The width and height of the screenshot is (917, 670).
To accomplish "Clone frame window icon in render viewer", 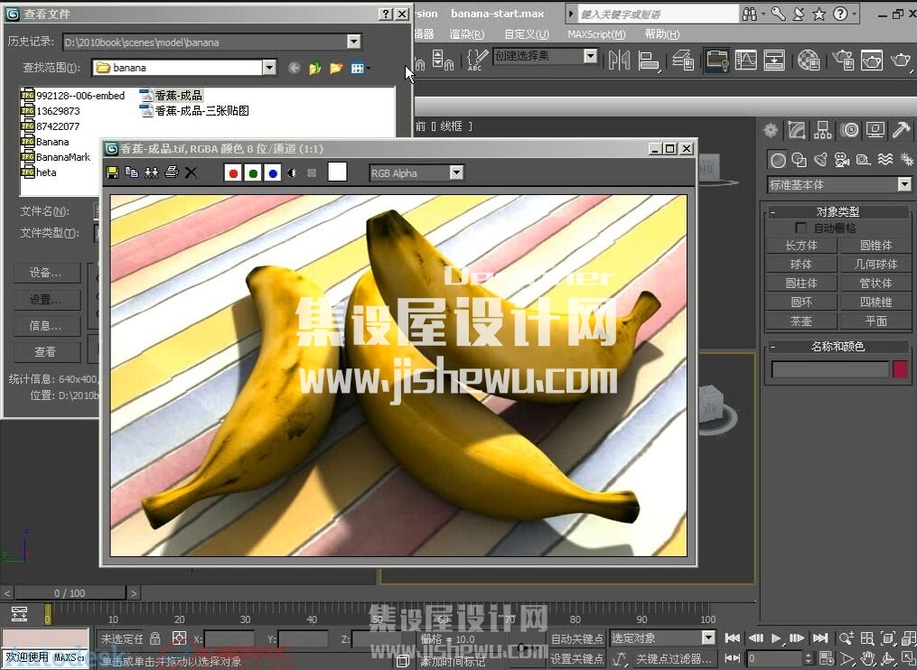I will point(152,172).
